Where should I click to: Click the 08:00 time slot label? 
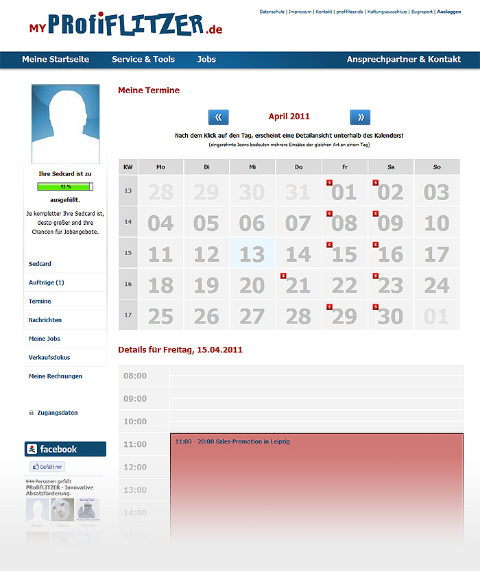point(135,376)
